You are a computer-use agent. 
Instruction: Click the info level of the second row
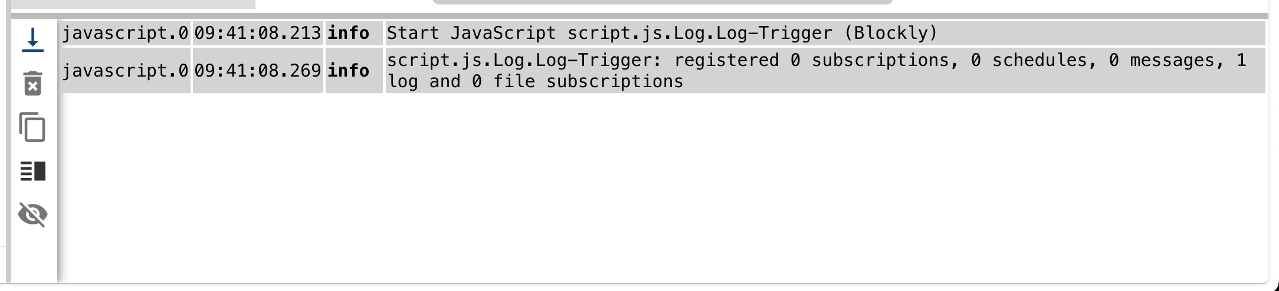[x=349, y=71]
